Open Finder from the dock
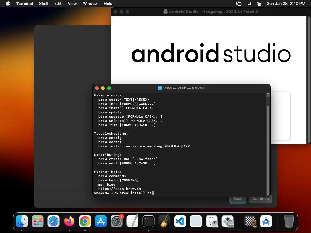Screen dimensions: 311x233 point(22,221)
